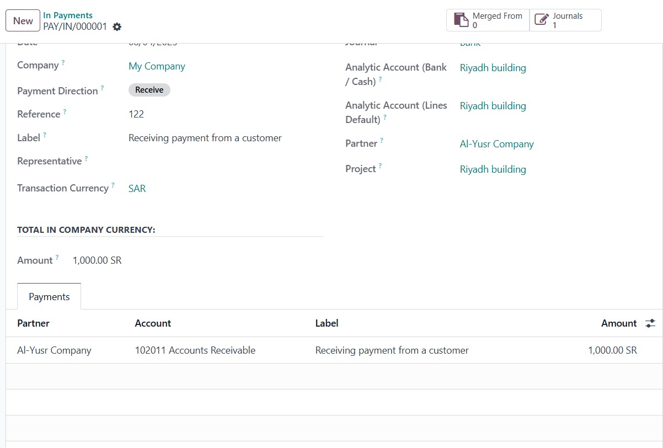Image resolution: width=663 pixels, height=448 pixels.
Task: Open the column options adjust icon
Action: [x=650, y=323]
